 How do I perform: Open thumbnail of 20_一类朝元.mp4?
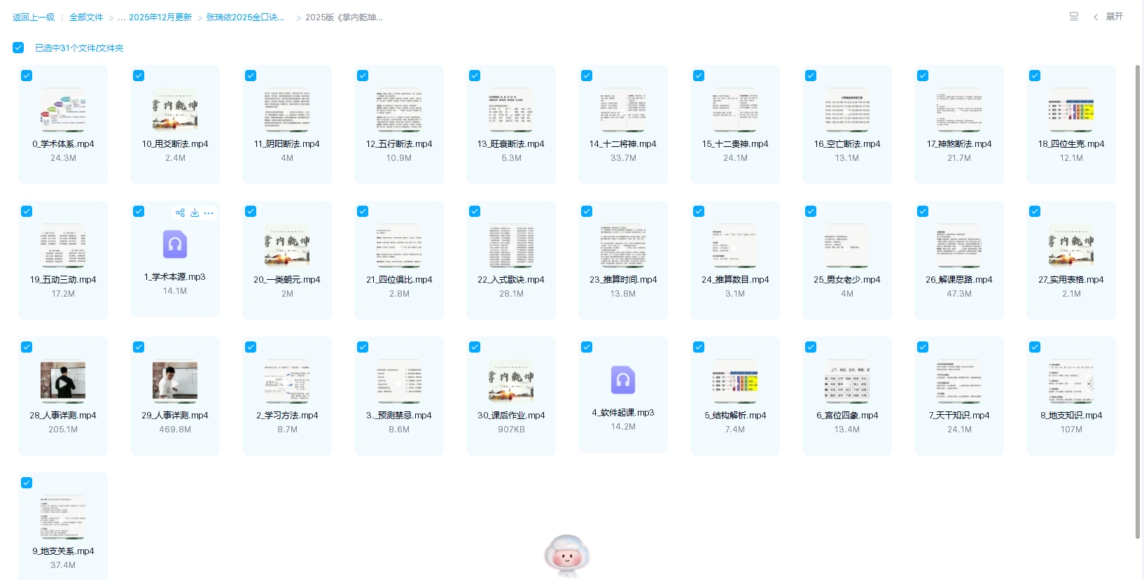click(x=287, y=246)
